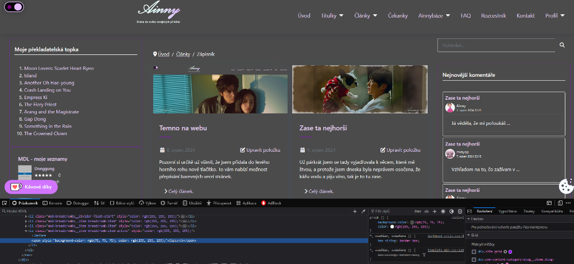Open Rozcestník in the top menu
The width and height of the screenshot is (574, 264).
494,15
